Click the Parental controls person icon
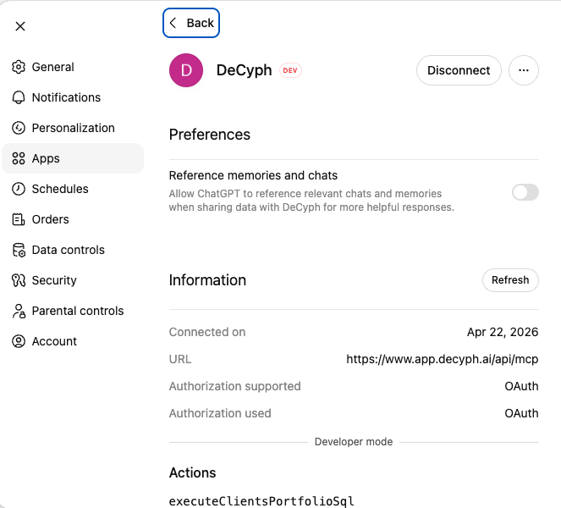Viewport: 561px width, 508px height. [19, 311]
